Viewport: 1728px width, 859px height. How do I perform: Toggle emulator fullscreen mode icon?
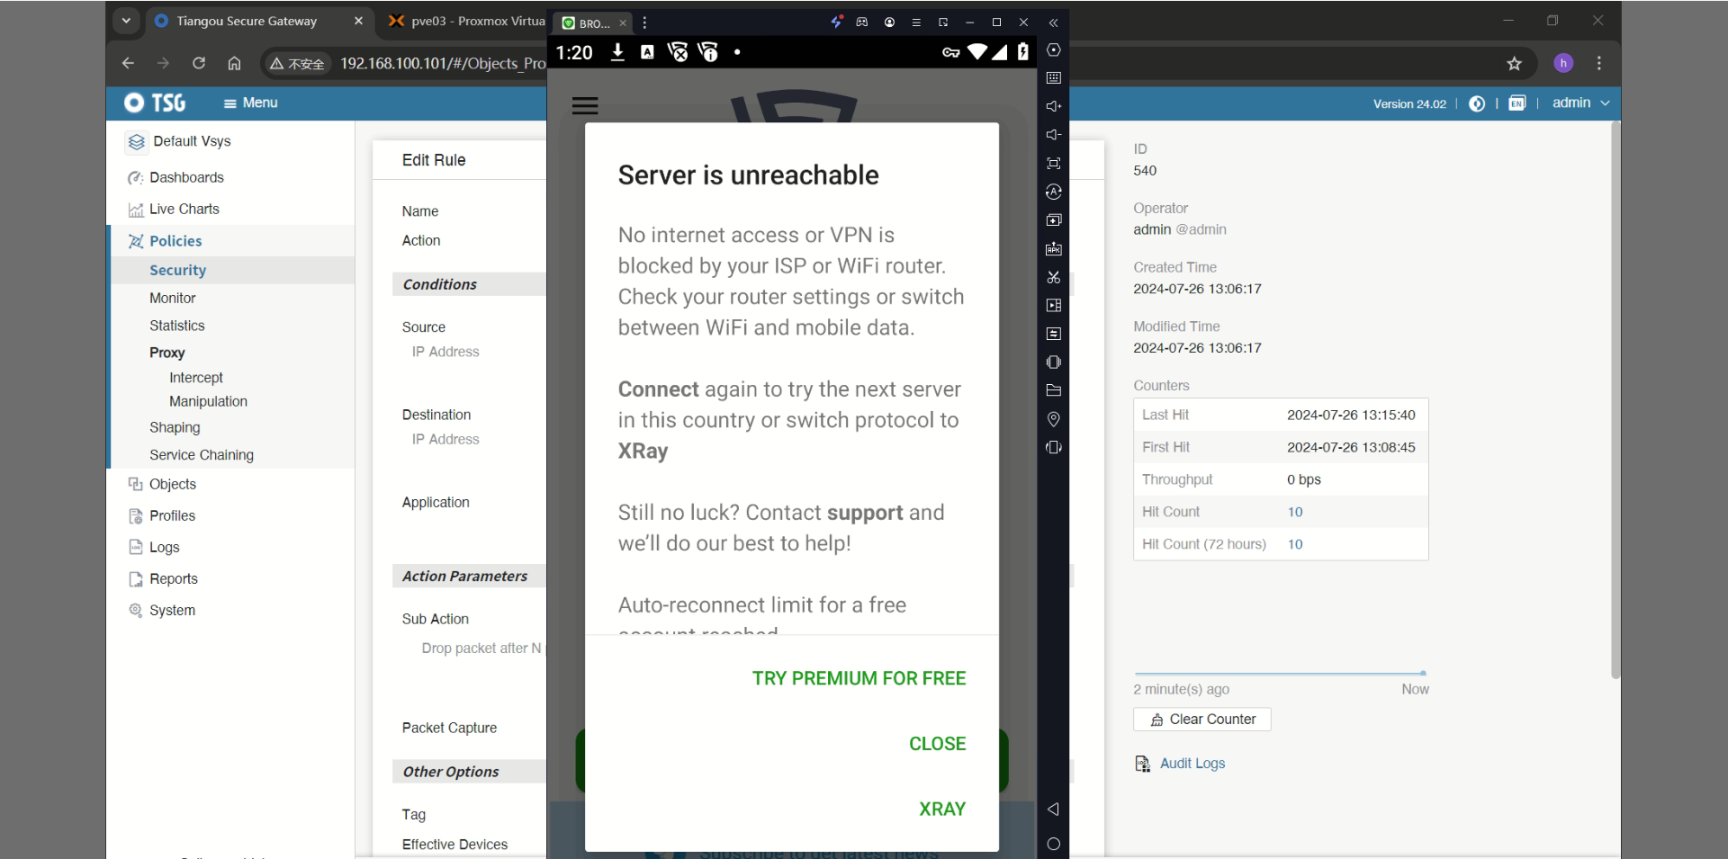(x=1053, y=164)
